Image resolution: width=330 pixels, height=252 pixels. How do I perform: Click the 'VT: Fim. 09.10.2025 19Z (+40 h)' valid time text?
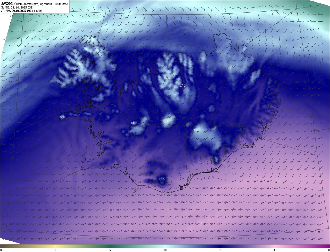[x=21, y=11]
